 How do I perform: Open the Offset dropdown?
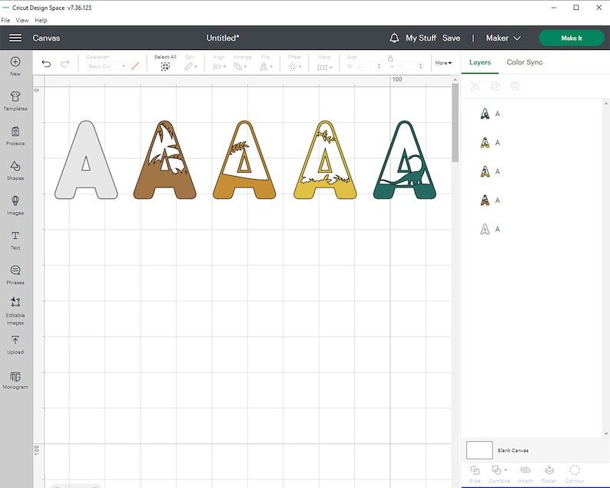coord(294,67)
